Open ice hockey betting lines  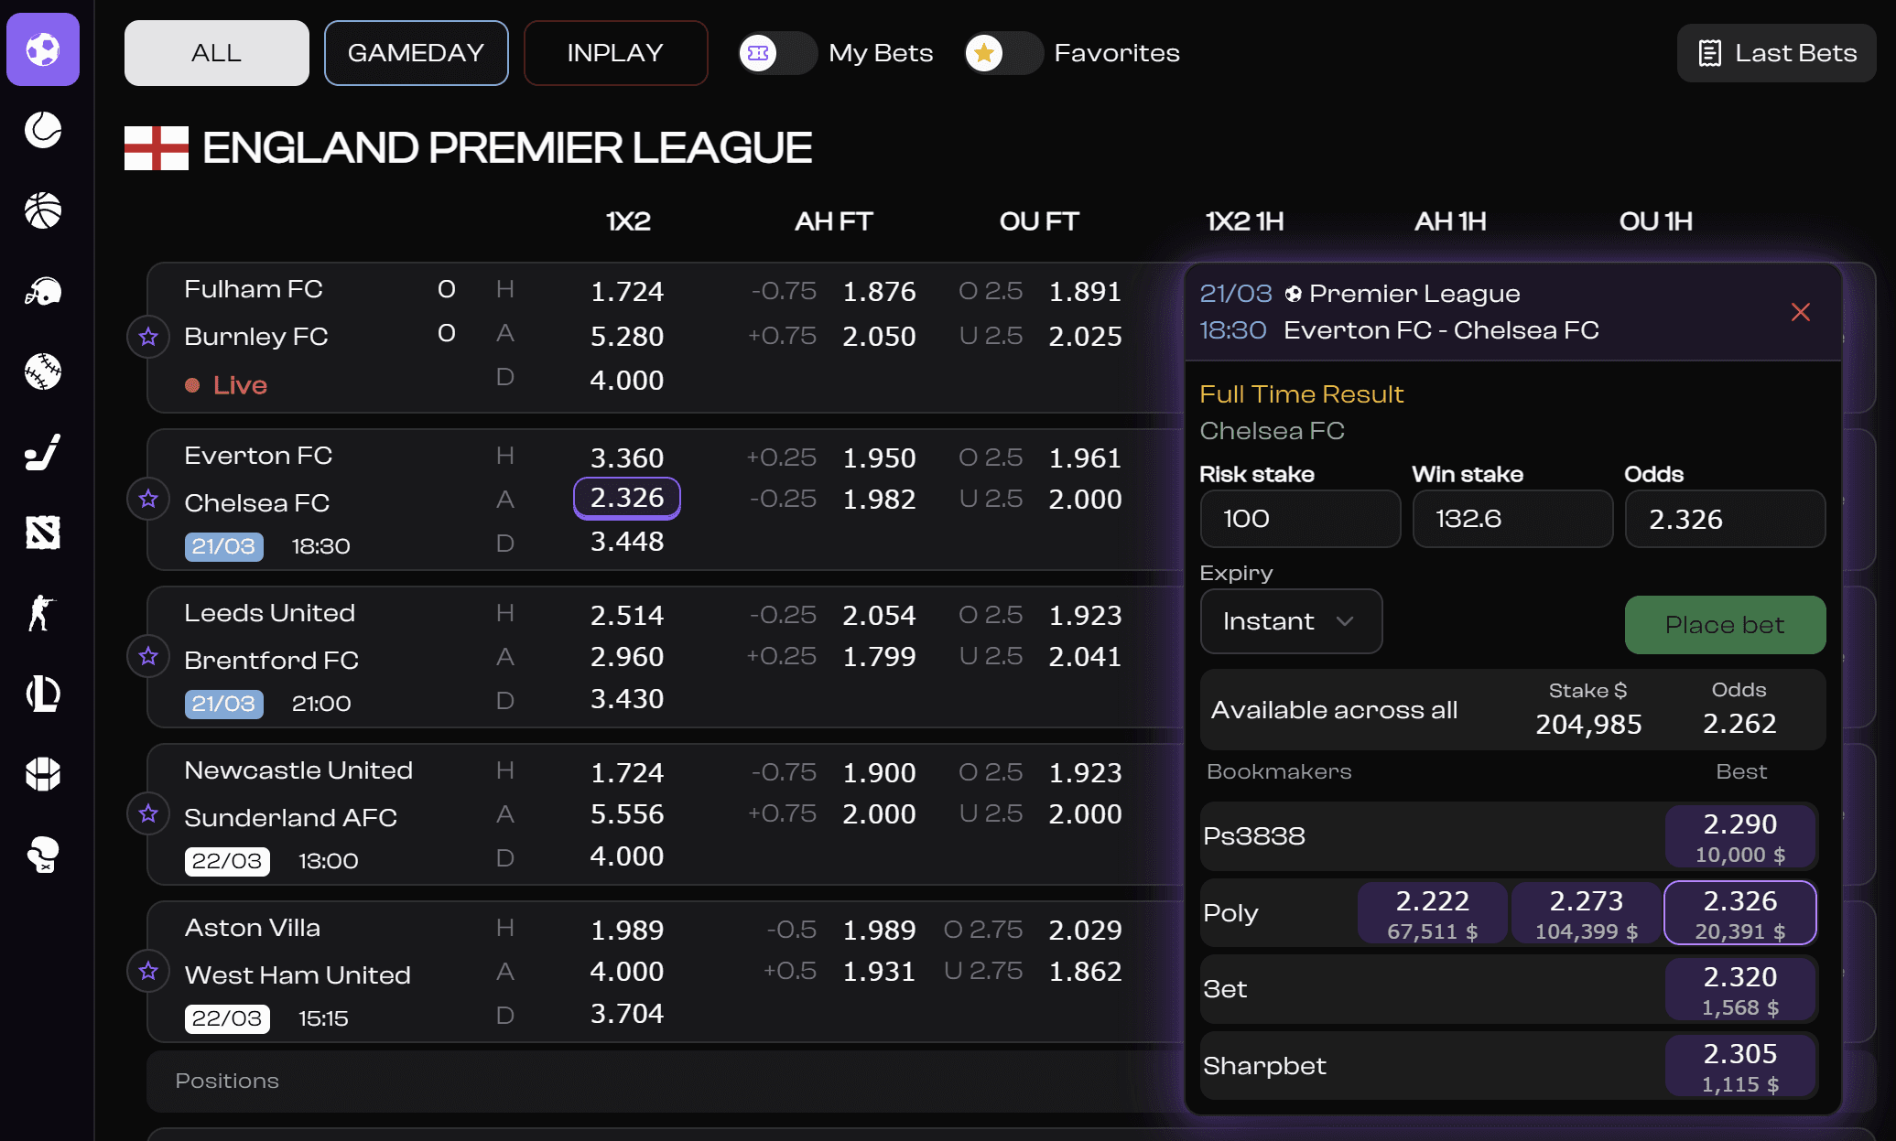click(x=43, y=452)
